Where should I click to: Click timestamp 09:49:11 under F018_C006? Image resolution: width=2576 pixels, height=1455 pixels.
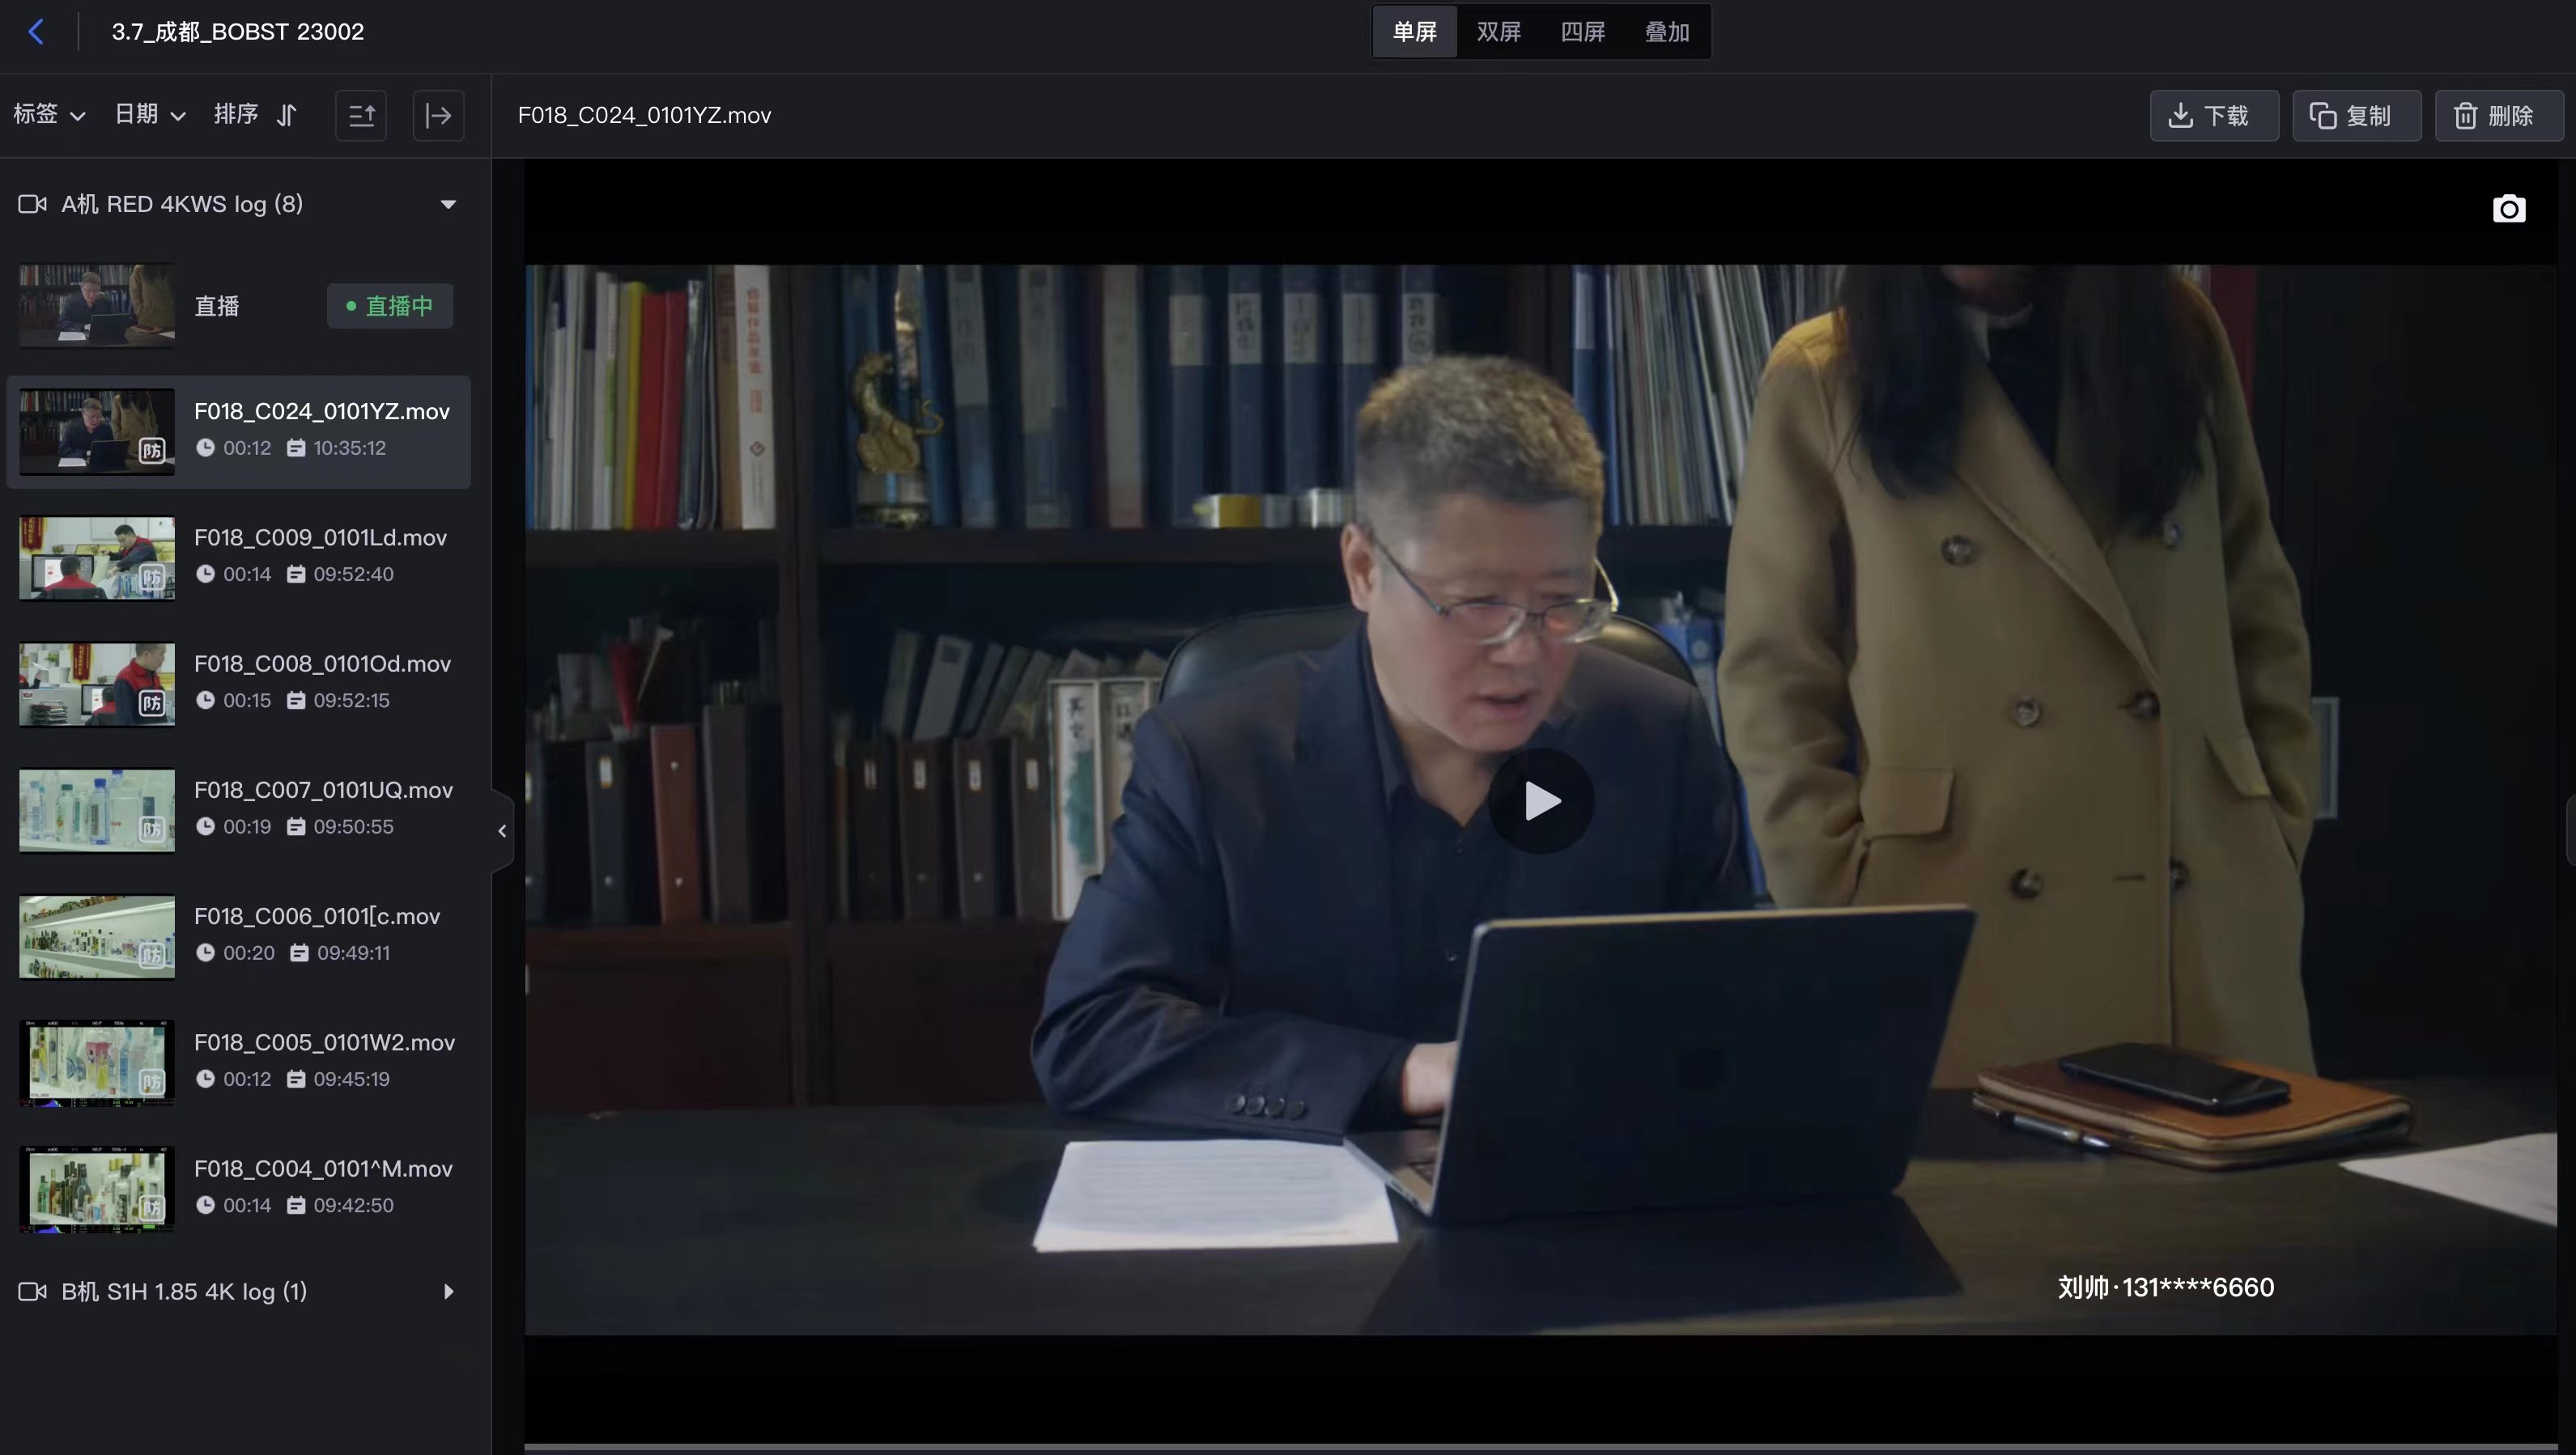pos(353,953)
